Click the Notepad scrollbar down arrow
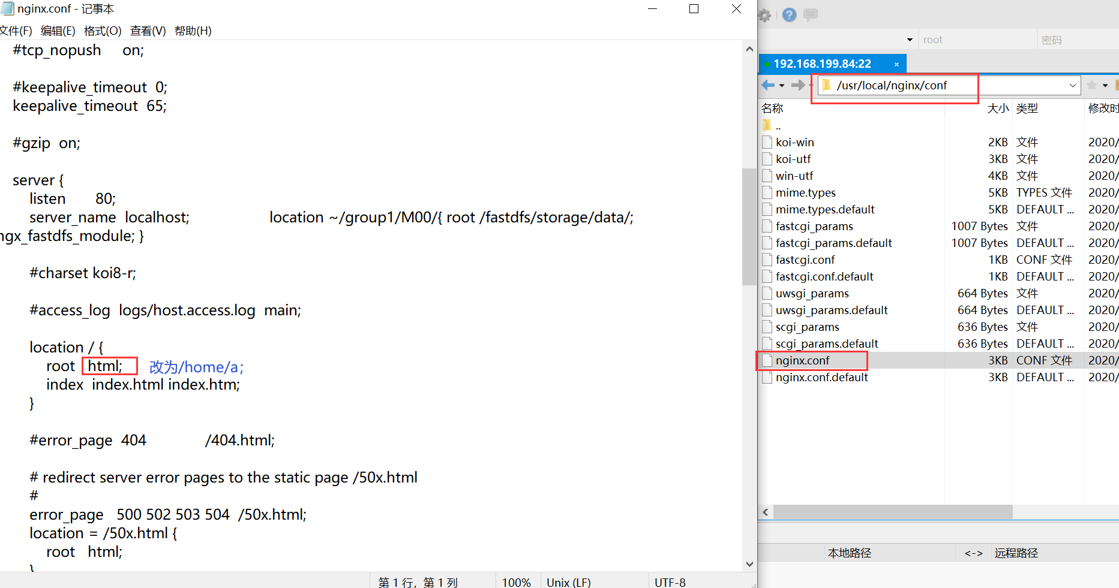 coord(749,564)
